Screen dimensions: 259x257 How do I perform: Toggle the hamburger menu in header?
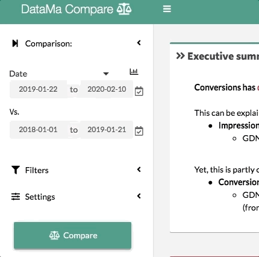point(167,9)
